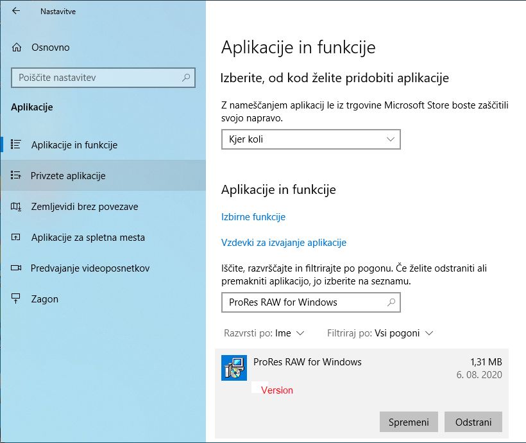The height and width of the screenshot is (443, 526).
Task: Click the Zemljevidi brez povezave map icon
Action: tap(17, 207)
